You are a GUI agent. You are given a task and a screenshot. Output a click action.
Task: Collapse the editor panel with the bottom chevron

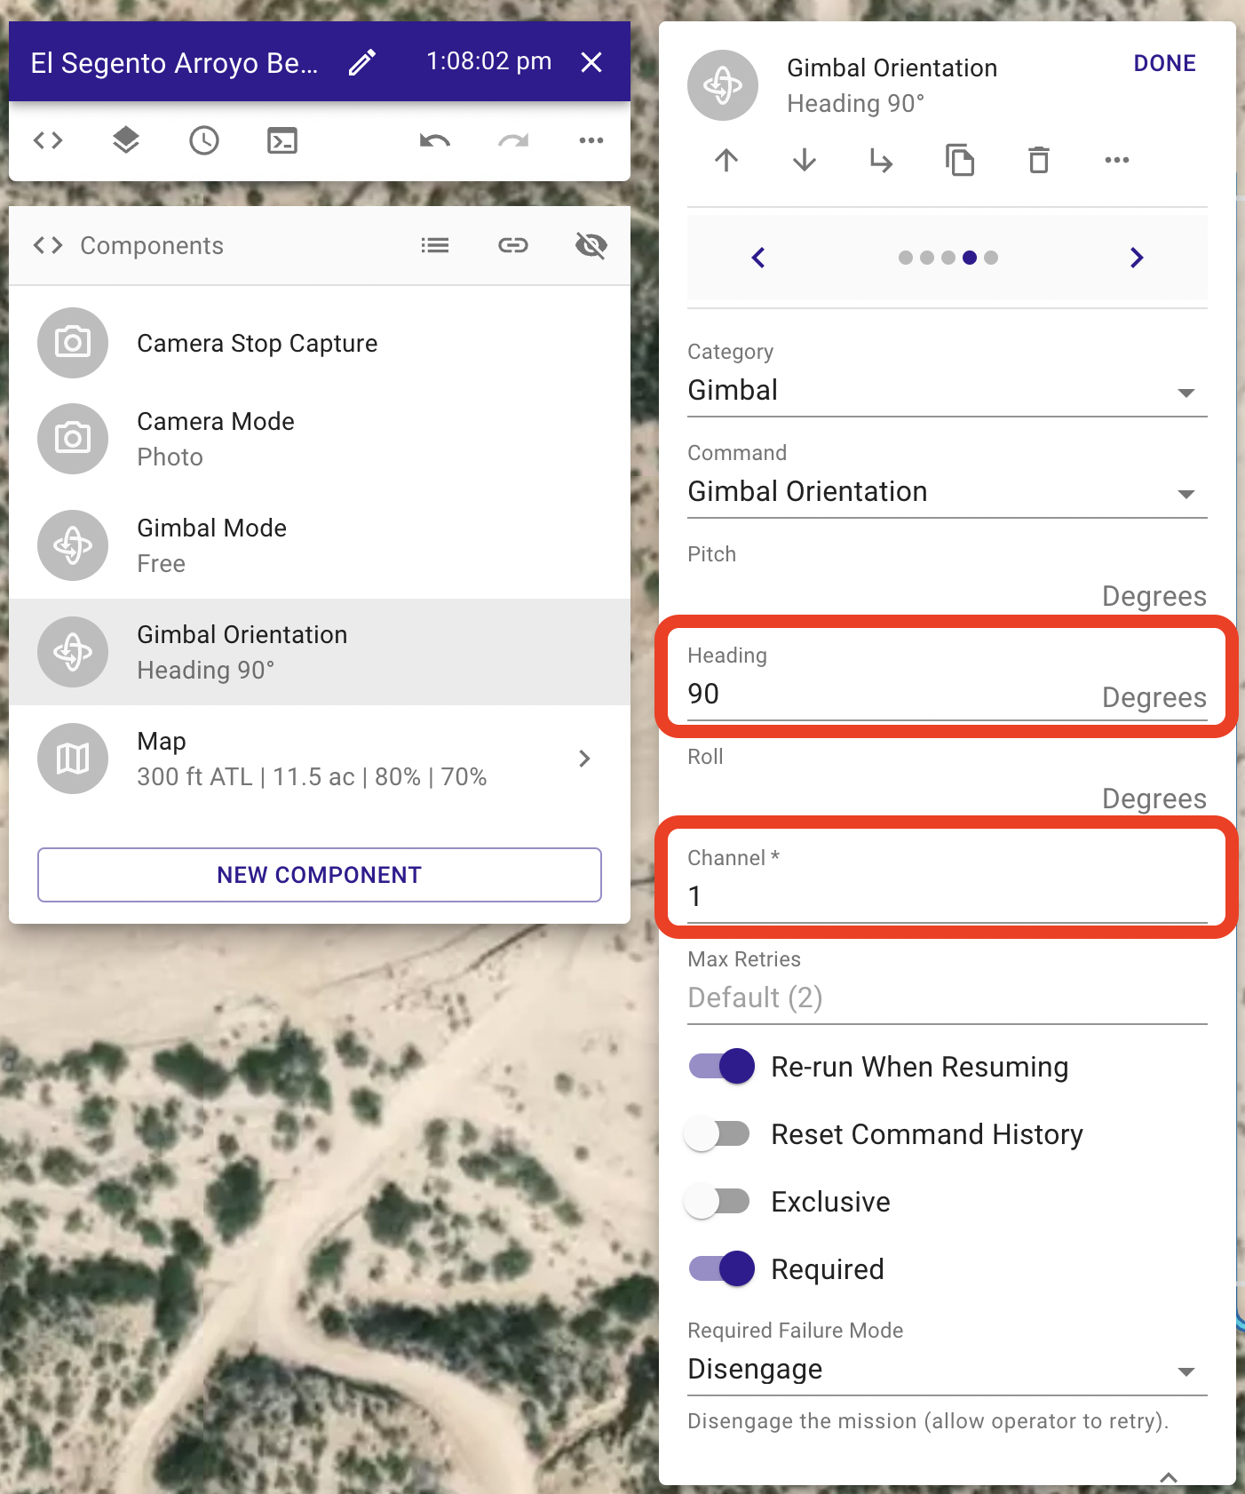(1169, 1476)
